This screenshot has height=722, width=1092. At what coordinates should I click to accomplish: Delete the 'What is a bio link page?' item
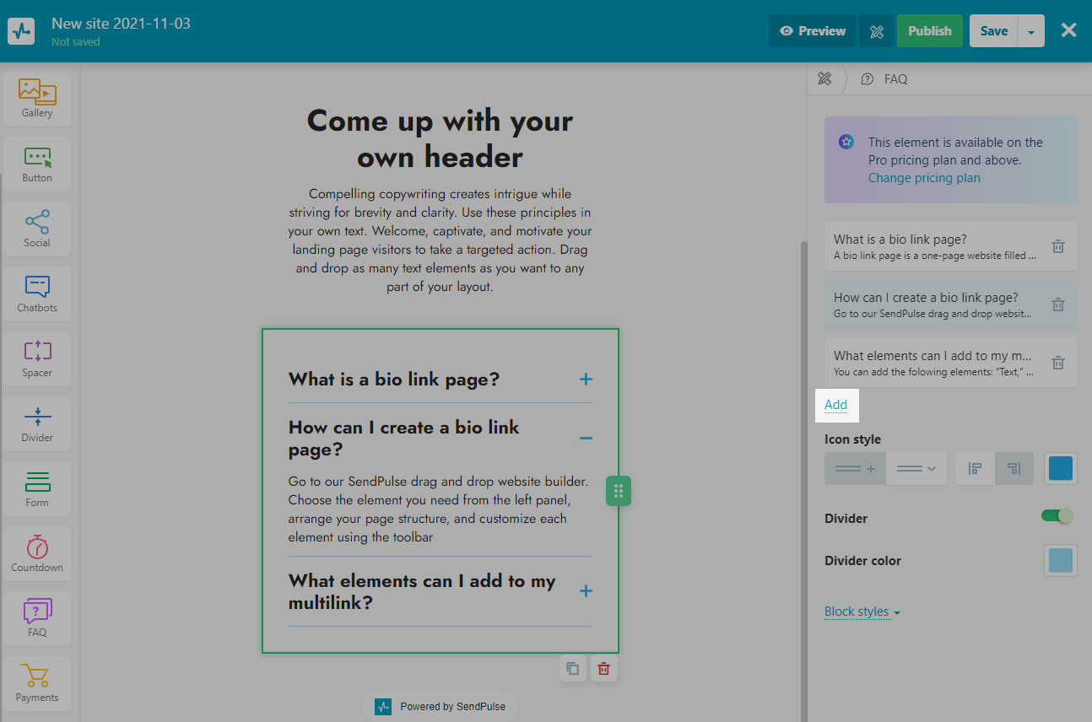[1057, 246]
